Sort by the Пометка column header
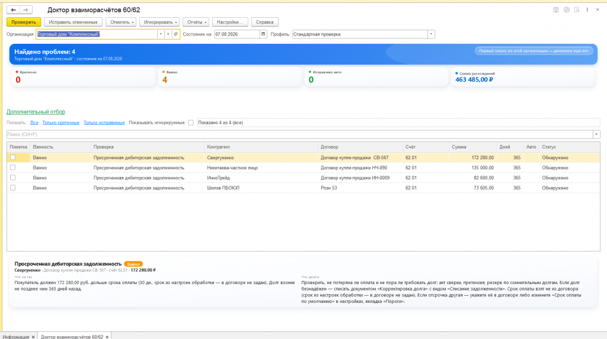The image size is (607, 339). [18, 147]
